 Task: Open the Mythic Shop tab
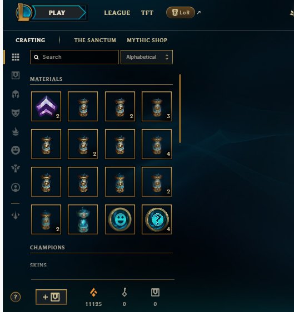(147, 40)
